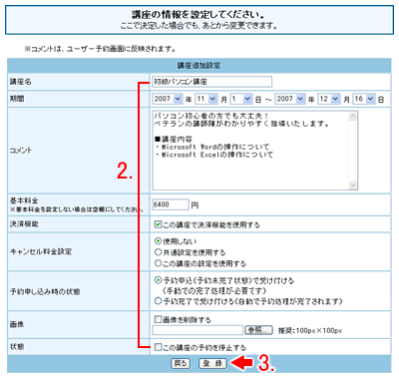Viewport: 399px width, 378px height.
Task: Click the 登録 button
Action: coord(212,363)
